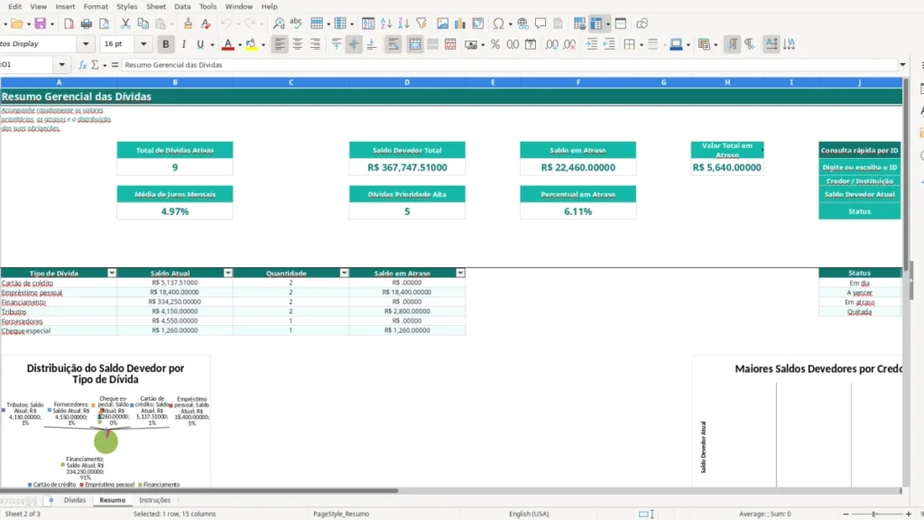924x520 pixels.
Task: Open the Tools menu
Action: click(208, 6)
